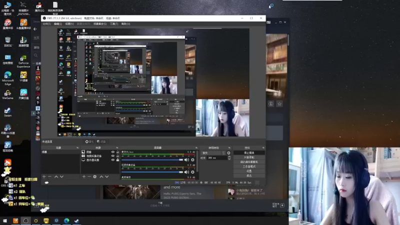This screenshot has width=400, height=225.
Task: Switch to OBS Studio taskbar icon
Action: pos(26,221)
